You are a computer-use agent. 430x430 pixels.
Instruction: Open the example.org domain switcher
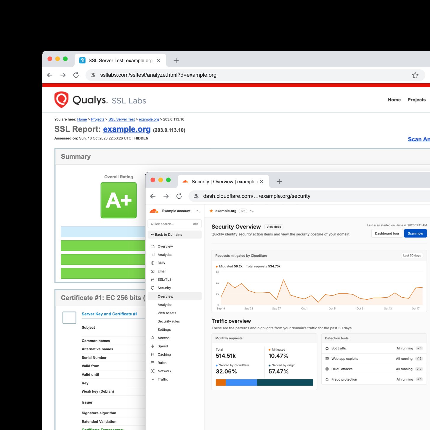pyautogui.click(x=252, y=211)
